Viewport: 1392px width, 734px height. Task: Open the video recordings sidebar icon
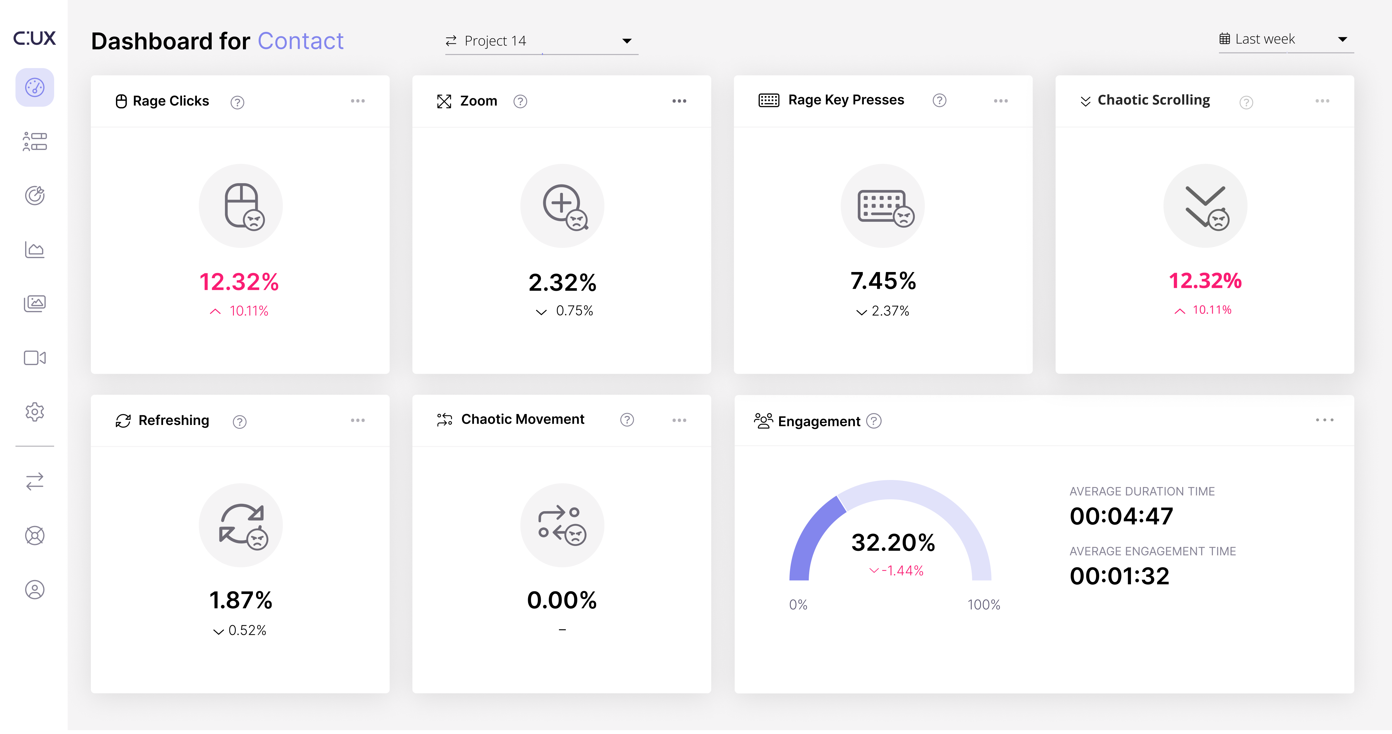(34, 358)
